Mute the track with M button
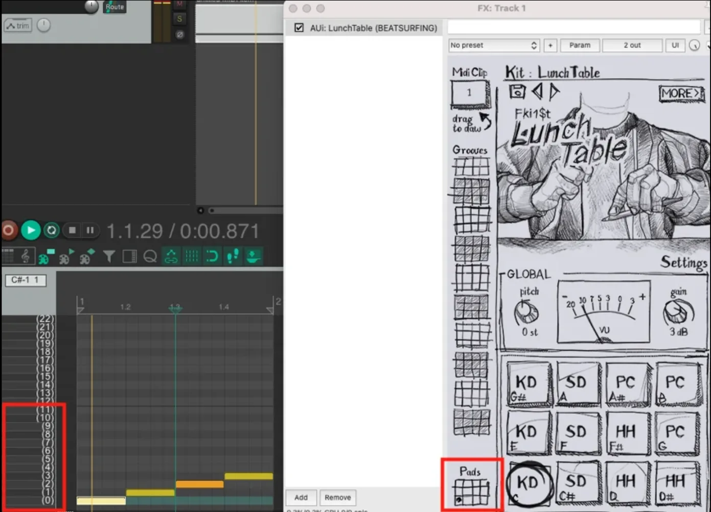The image size is (711, 512). click(x=179, y=4)
